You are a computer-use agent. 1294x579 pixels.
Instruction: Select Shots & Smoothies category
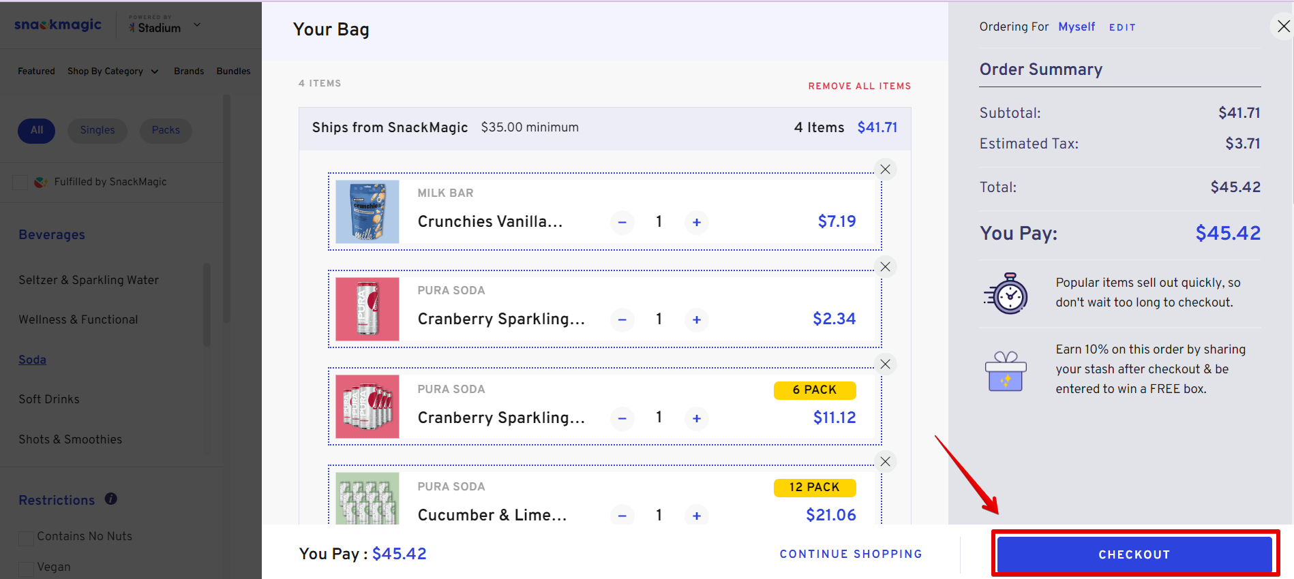pos(70,440)
